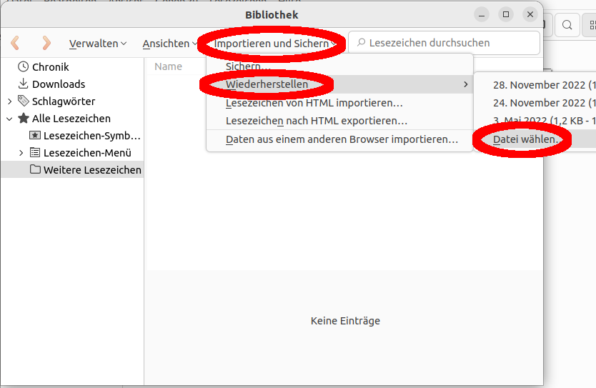Click the Alle Lesezeichen star icon
The height and width of the screenshot is (388, 596).
point(23,118)
